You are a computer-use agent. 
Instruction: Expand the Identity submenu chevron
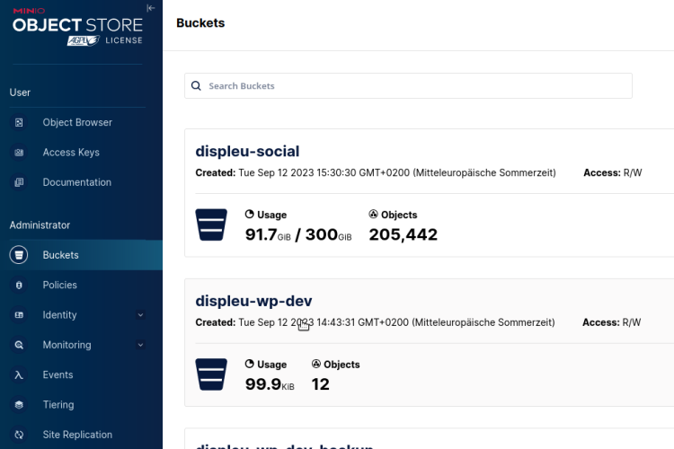click(x=140, y=315)
